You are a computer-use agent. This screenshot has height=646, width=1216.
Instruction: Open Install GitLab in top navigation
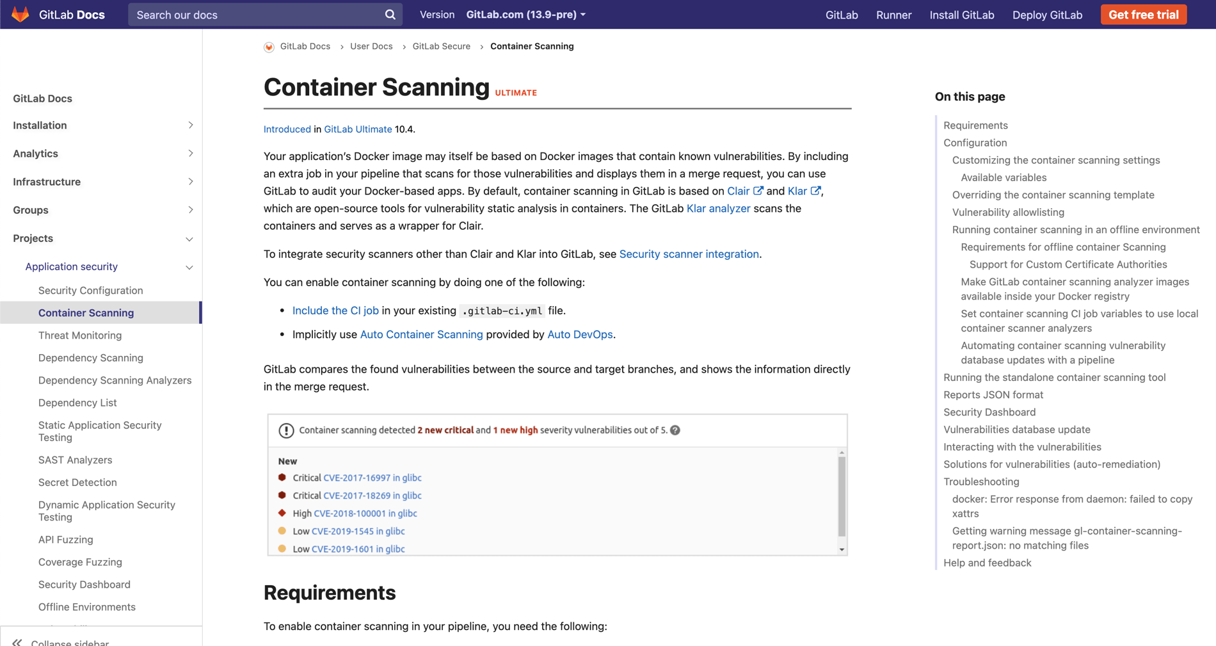click(961, 15)
